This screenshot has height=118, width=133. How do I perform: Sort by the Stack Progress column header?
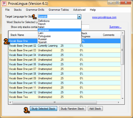(x=91, y=35)
